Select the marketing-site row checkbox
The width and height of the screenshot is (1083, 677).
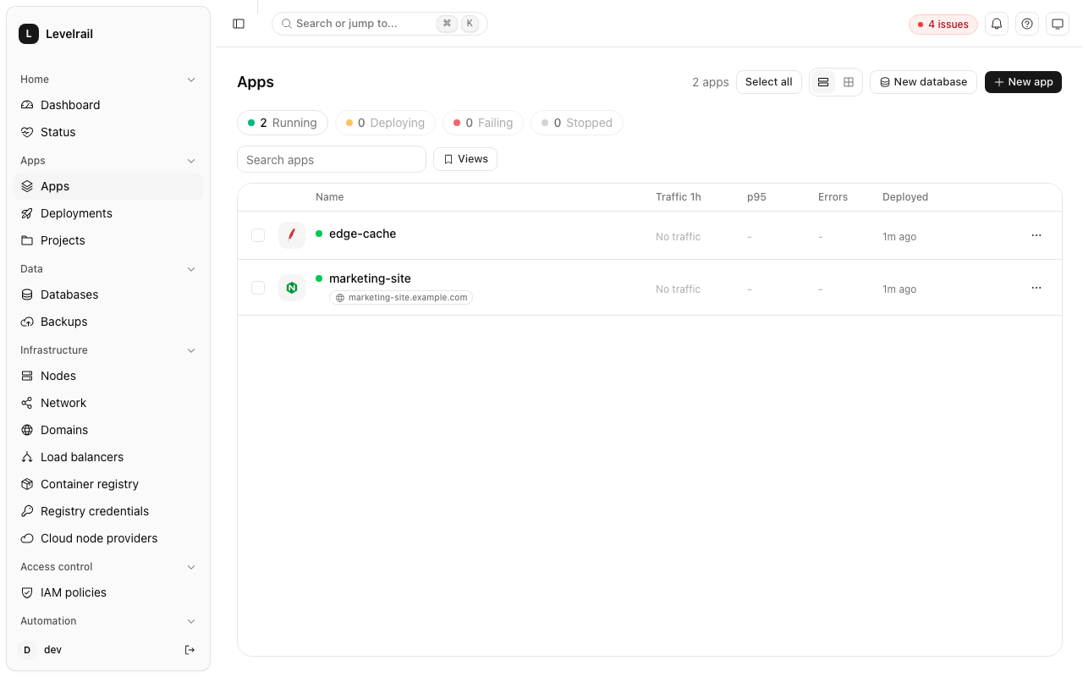coord(258,288)
